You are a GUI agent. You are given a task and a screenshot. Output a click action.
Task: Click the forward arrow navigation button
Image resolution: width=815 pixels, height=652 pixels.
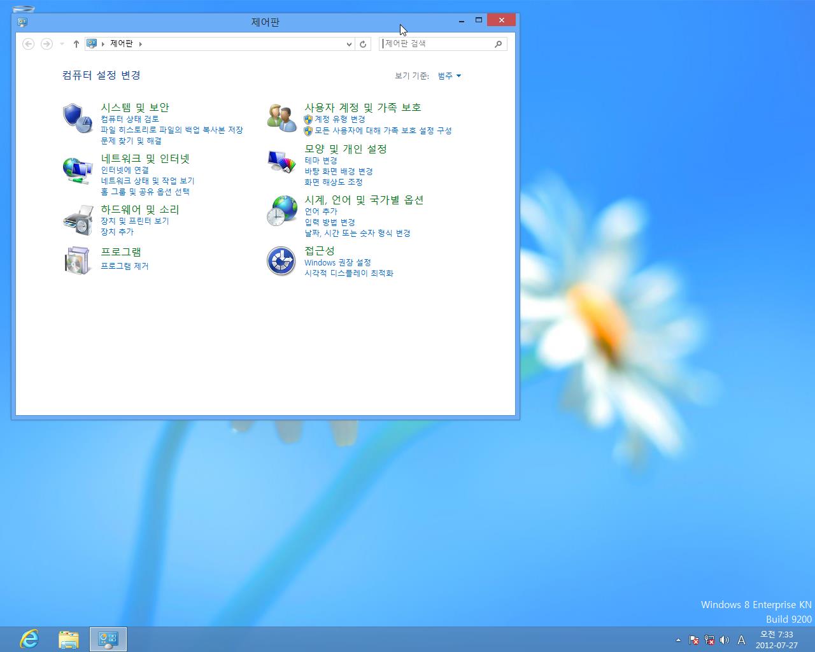tap(46, 43)
